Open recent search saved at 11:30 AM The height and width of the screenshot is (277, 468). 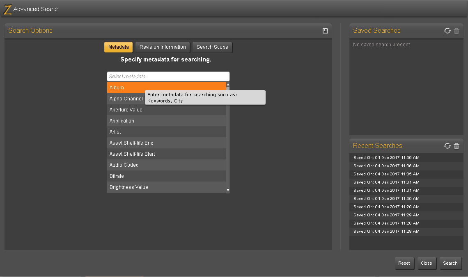[x=406, y=199]
